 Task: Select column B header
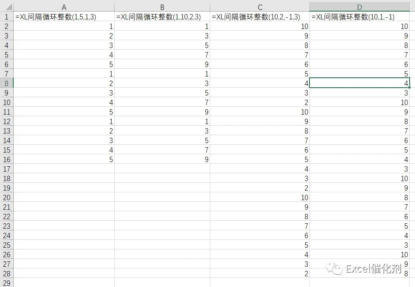(162, 7)
